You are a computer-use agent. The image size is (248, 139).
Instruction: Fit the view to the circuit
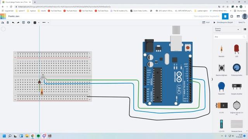click(x=3, y=29)
